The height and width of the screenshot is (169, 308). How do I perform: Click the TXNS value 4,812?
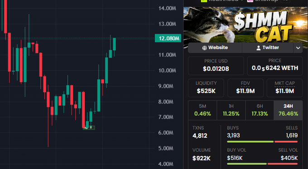tap(200, 136)
